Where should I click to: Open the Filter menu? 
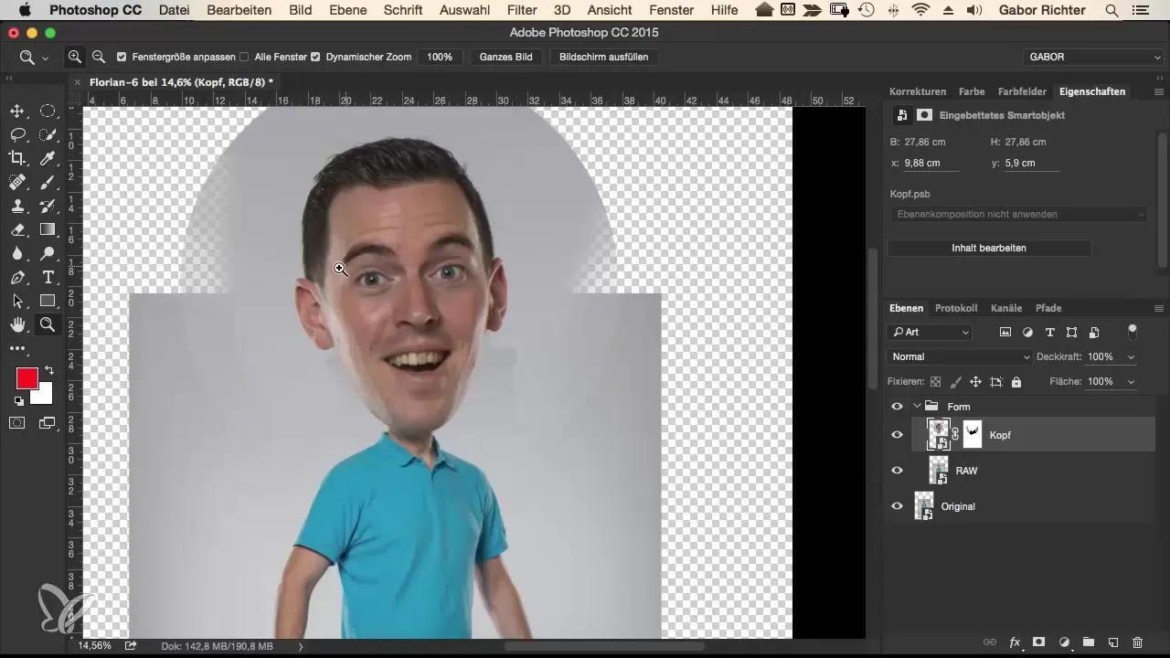pyautogui.click(x=522, y=10)
